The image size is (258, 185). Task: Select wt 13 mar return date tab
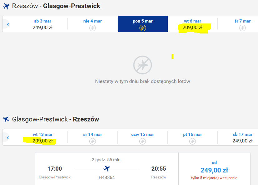[42, 137]
